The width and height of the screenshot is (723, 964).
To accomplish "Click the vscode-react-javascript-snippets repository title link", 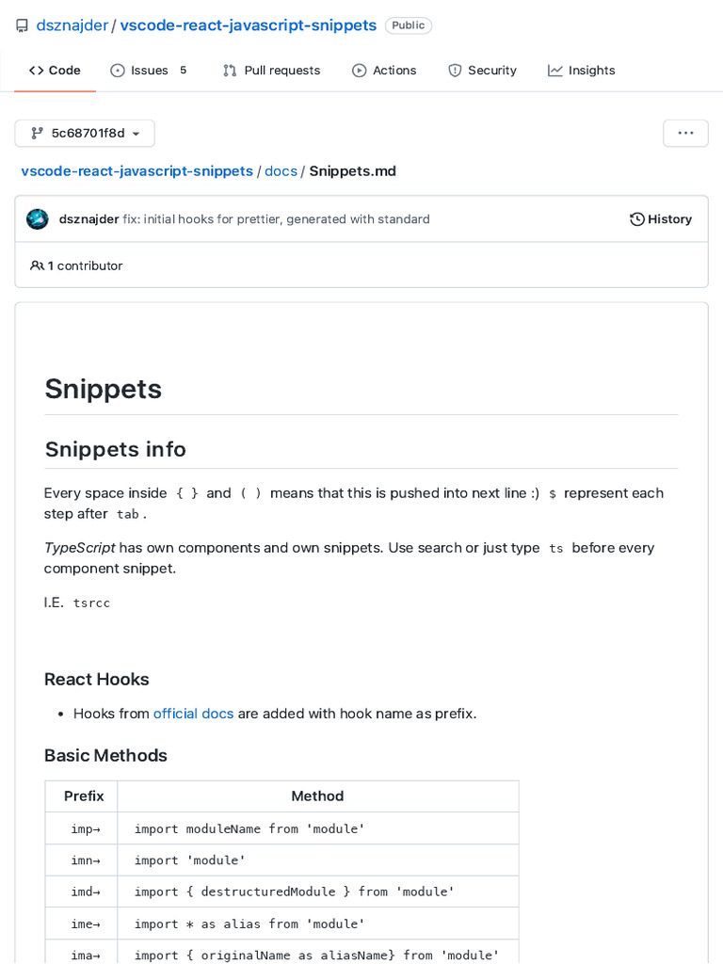I will coord(248,25).
